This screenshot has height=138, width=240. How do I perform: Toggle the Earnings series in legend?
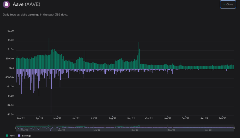(25, 135)
